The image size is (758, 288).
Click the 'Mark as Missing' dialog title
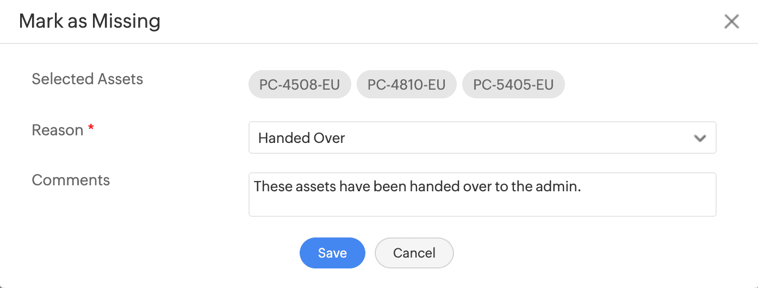90,22
